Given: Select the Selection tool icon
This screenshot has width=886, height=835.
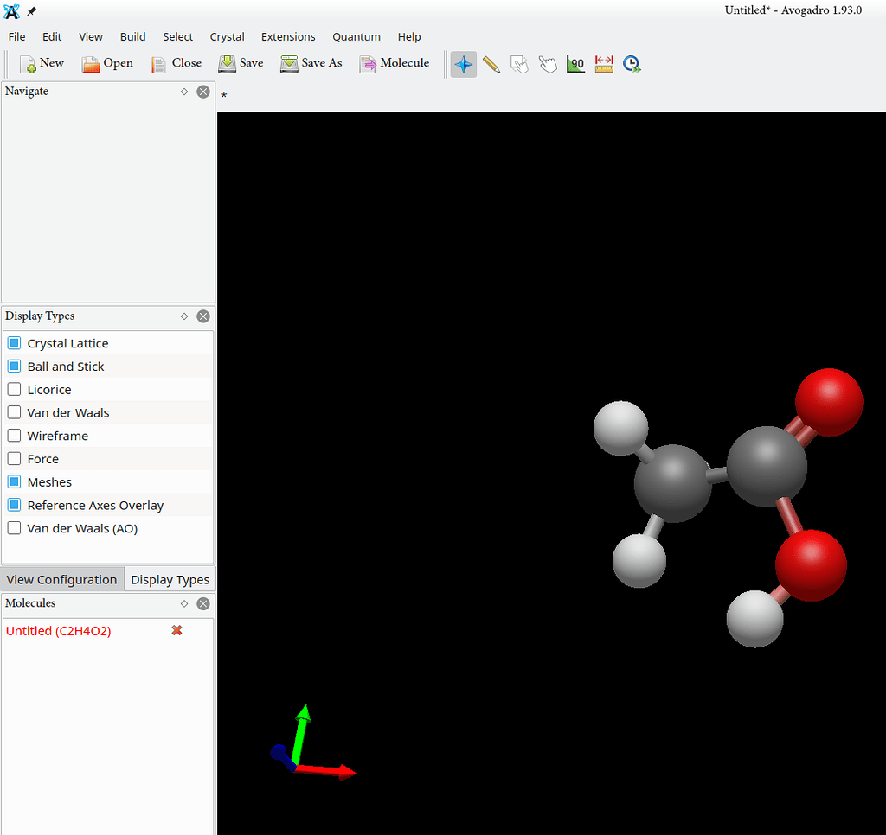Looking at the screenshot, I should click(519, 64).
